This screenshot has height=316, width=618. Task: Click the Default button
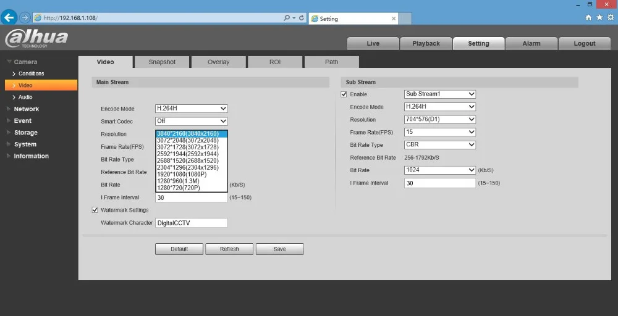[179, 249]
